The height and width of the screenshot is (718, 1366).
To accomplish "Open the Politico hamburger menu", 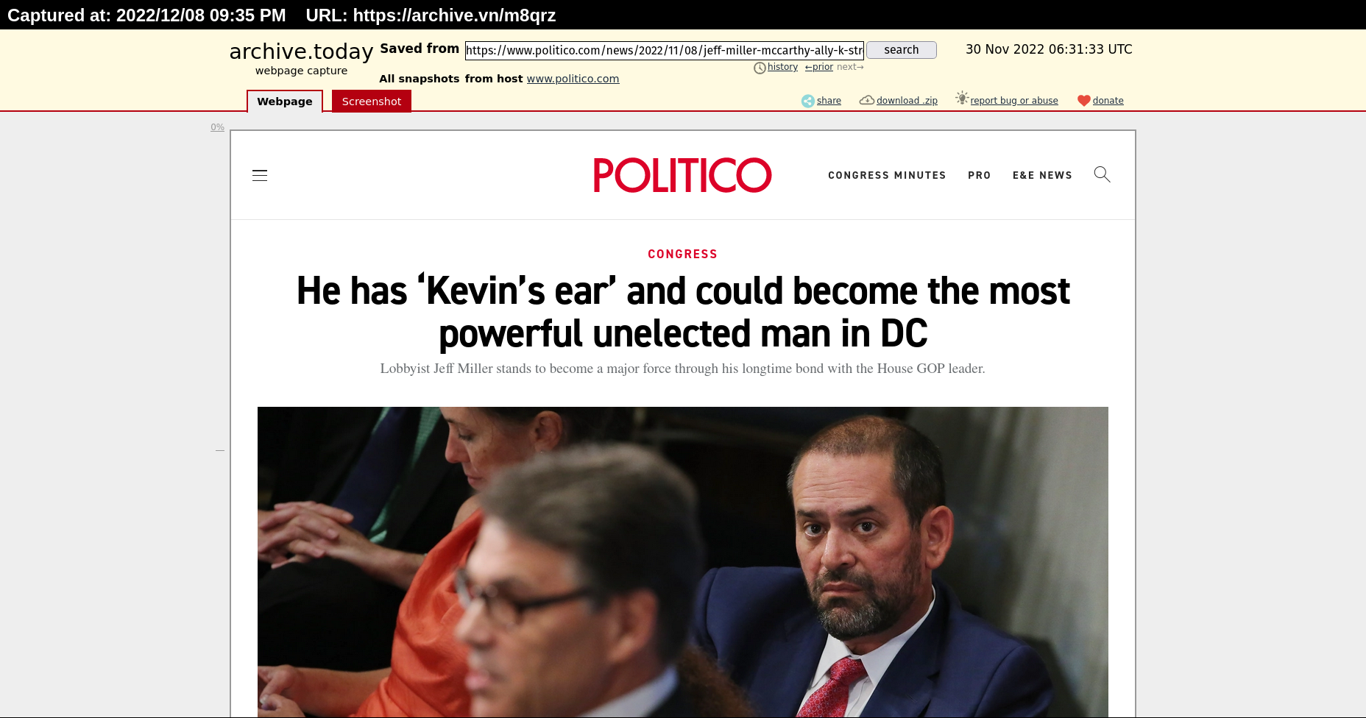I will pyautogui.click(x=260, y=175).
